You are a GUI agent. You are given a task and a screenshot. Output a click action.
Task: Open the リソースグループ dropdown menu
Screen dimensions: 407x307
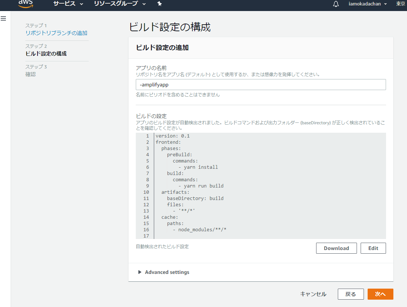[120, 4]
